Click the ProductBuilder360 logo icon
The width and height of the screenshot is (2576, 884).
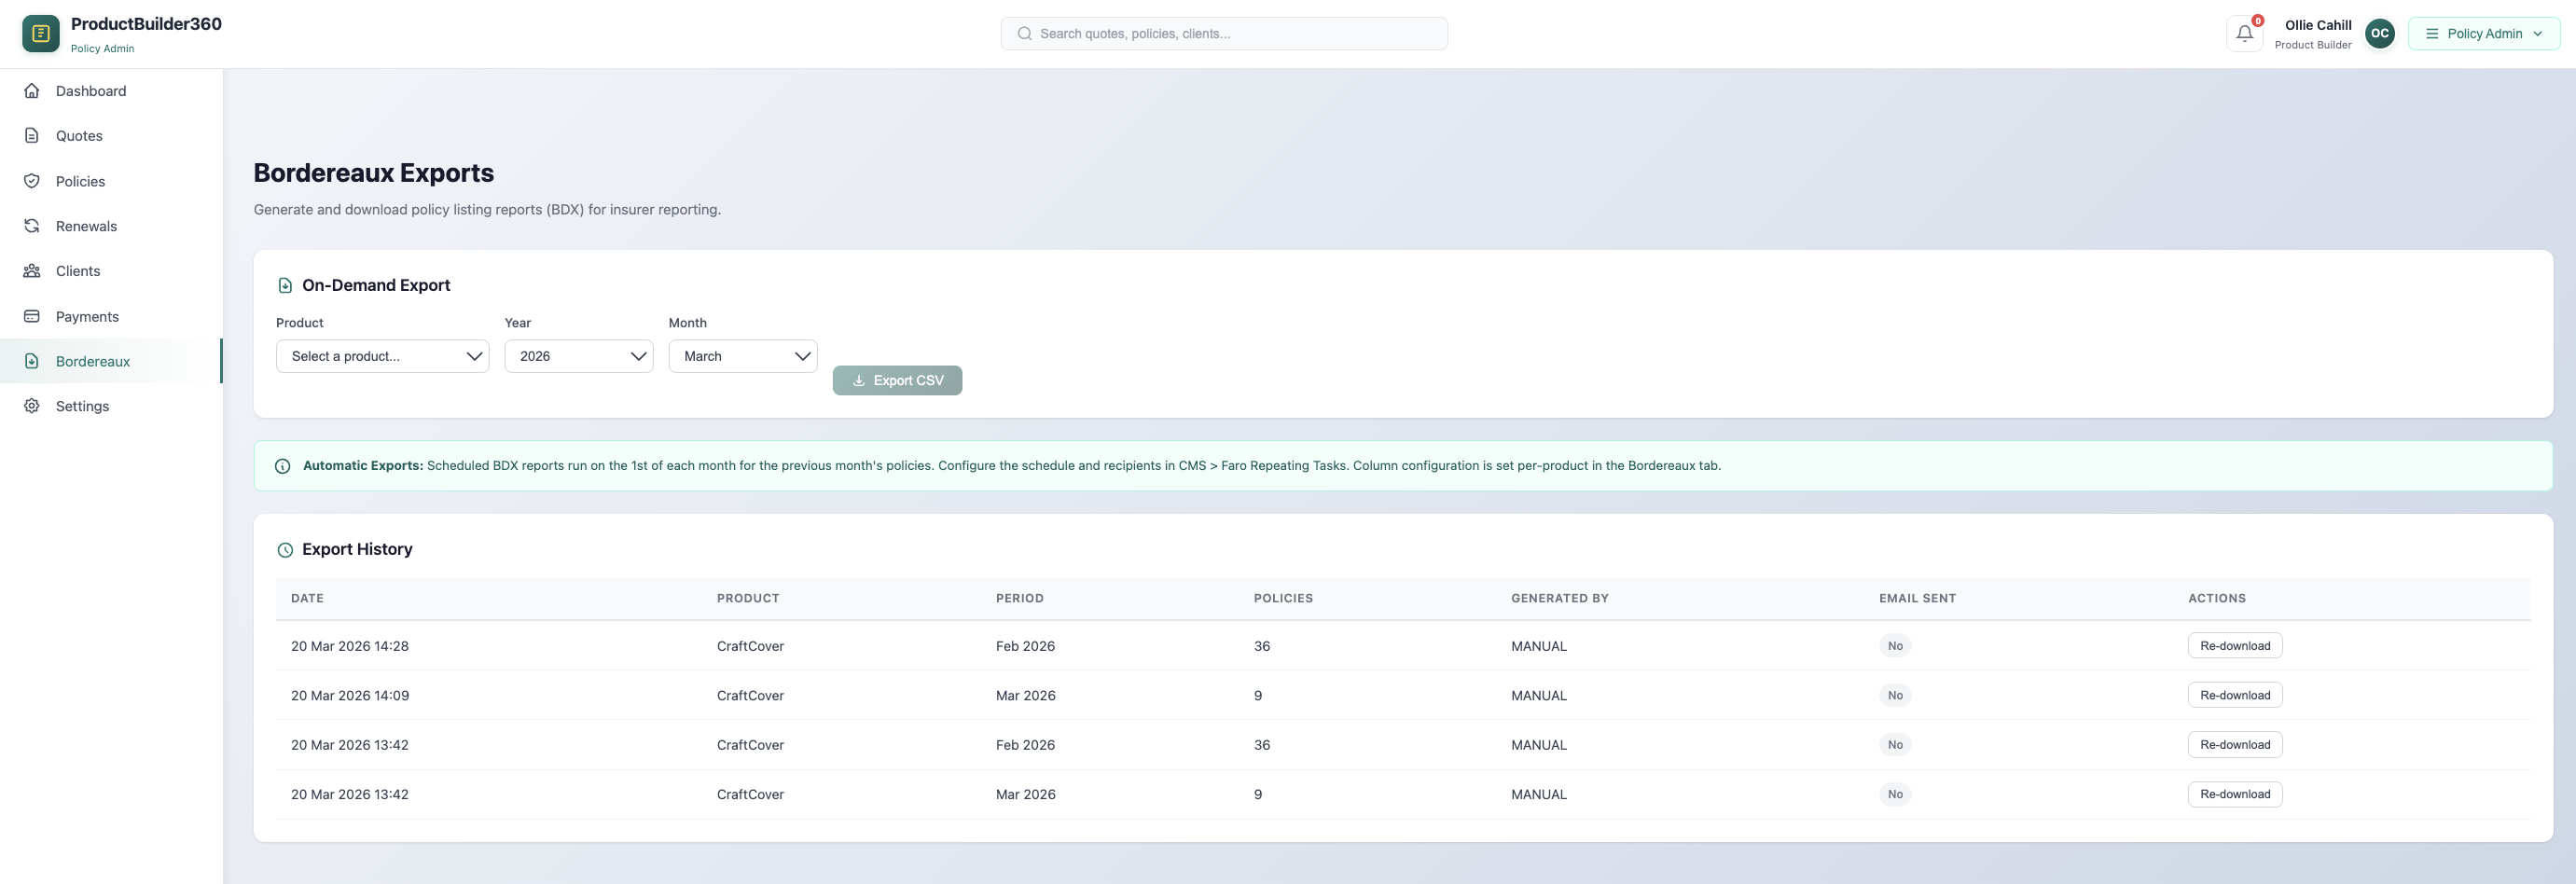[x=41, y=34]
